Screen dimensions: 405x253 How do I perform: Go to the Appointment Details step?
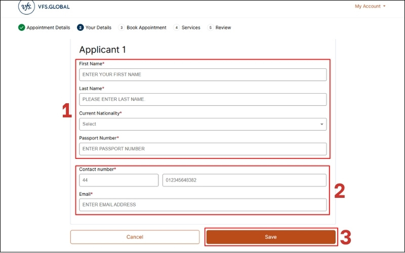(x=49, y=28)
